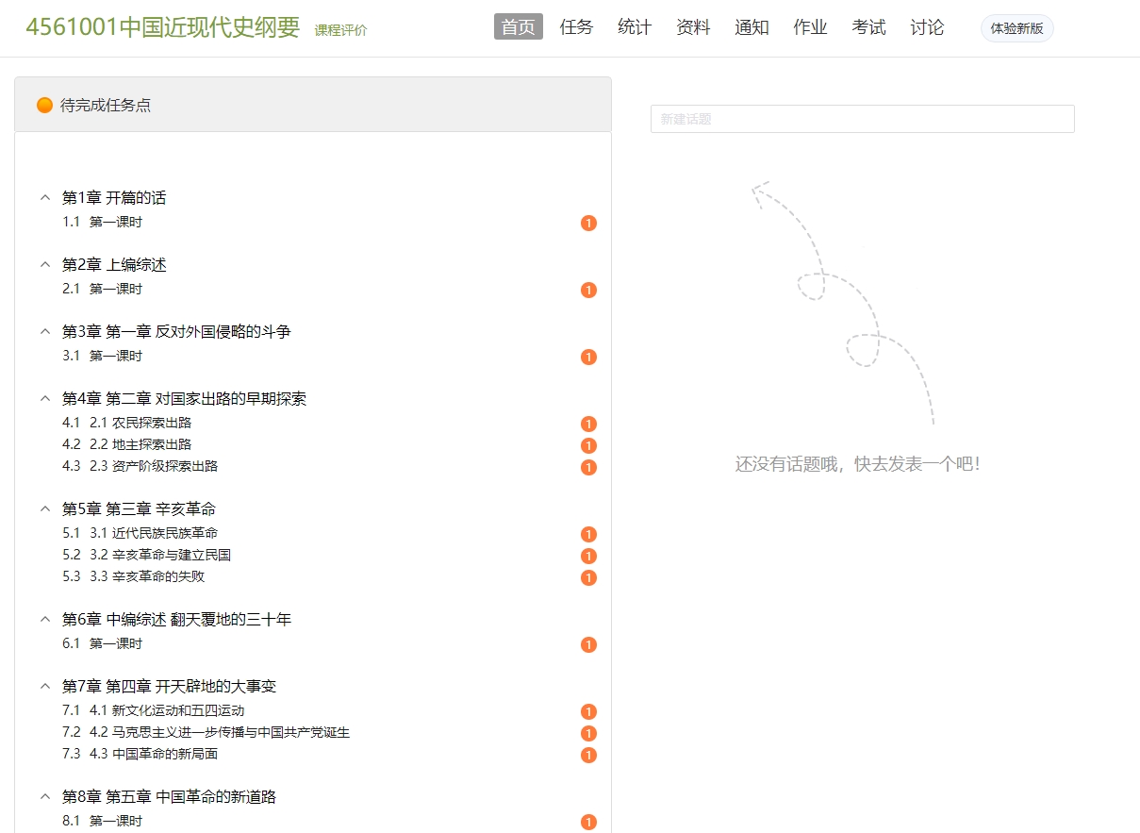The image size is (1140, 833).
Task: Collapse the 第7章 开天辟地的大事变 chapter
Action: pyautogui.click(x=44, y=687)
